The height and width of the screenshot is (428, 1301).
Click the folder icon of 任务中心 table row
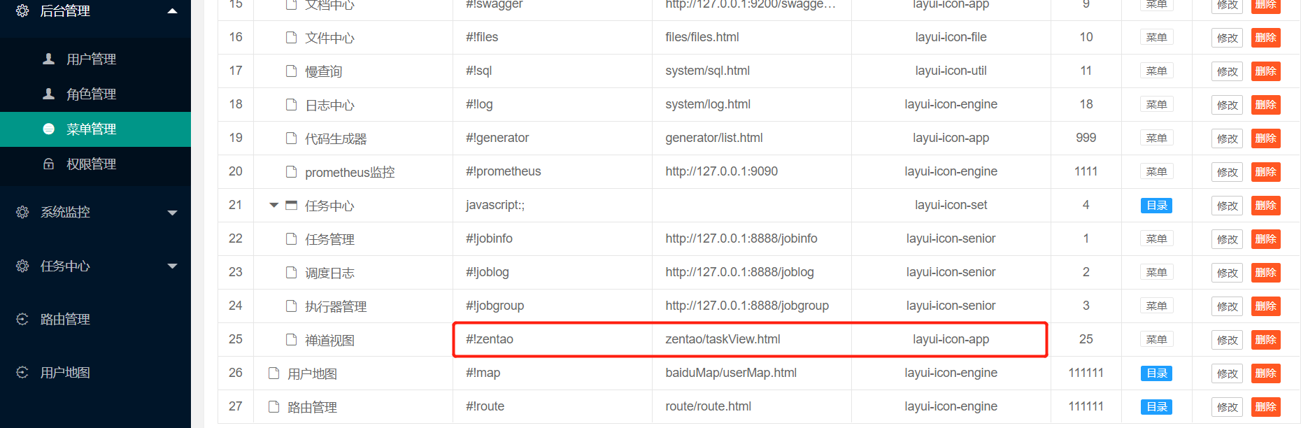tap(292, 205)
